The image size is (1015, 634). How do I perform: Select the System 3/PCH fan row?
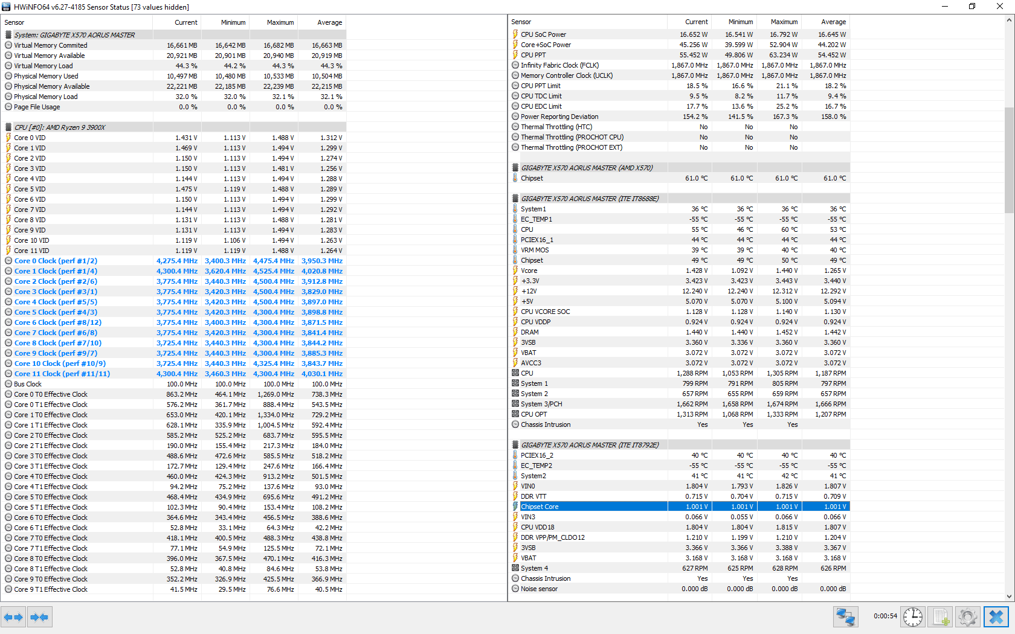click(680, 404)
